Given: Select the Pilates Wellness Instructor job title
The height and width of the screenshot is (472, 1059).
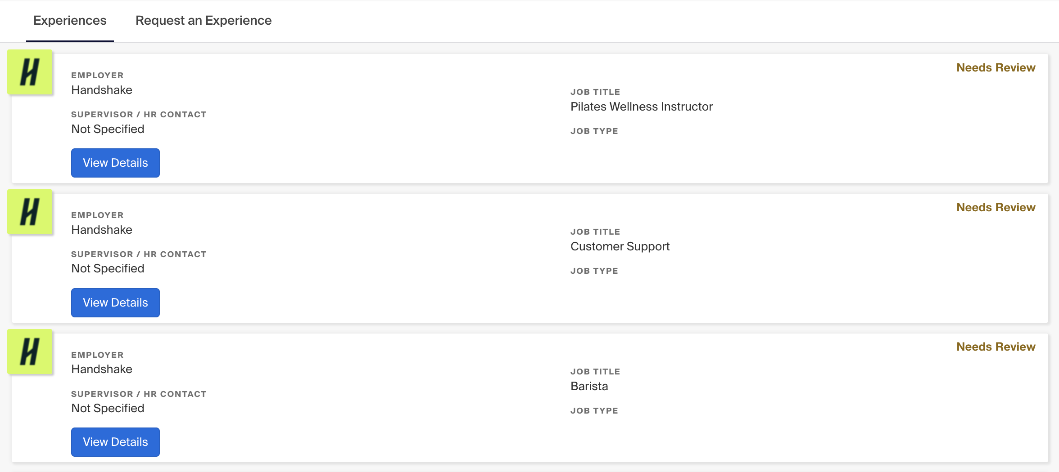Looking at the screenshot, I should 641,107.
